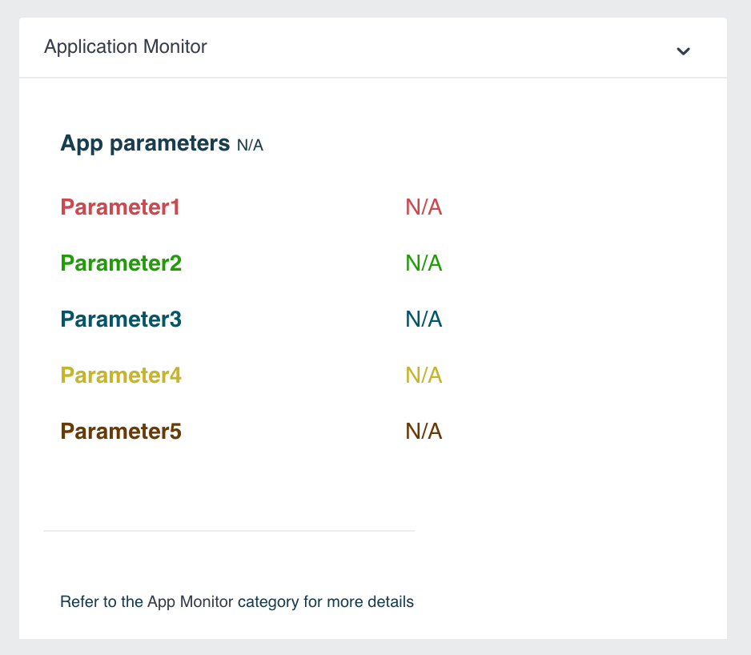The image size is (751, 655).
Task: Select the teal Parameter3 label
Action: (x=121, y=319)
